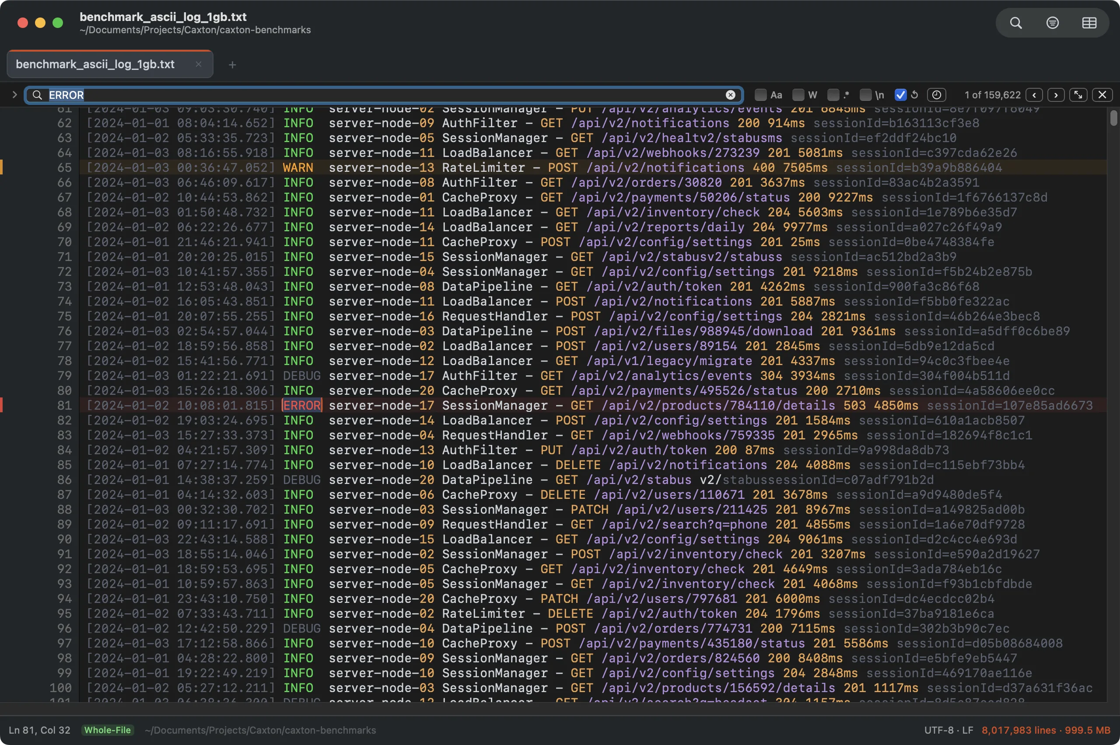Click PATCH method on line 88
Viewport: 1120px width, 745px height.
coord(589,509)
